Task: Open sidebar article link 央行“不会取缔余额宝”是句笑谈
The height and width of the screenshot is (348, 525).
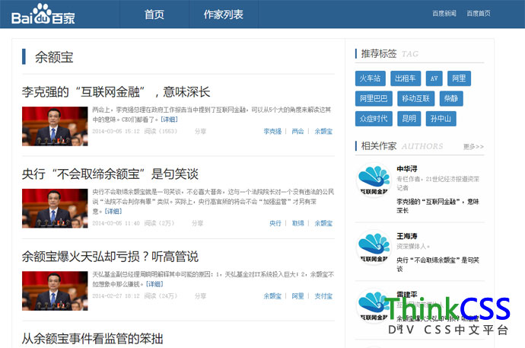Action: click(437, 264)
